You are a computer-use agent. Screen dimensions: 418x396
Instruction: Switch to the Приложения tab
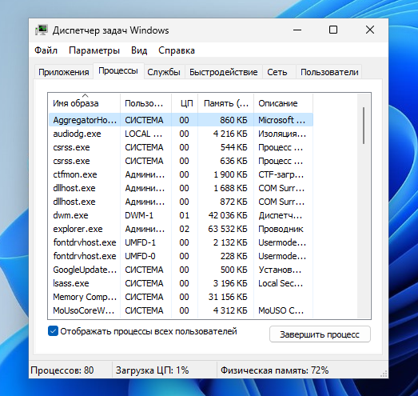click(64, 72)
